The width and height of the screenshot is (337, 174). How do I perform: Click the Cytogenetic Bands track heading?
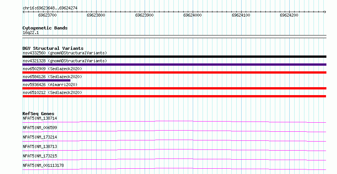point(45,28)
